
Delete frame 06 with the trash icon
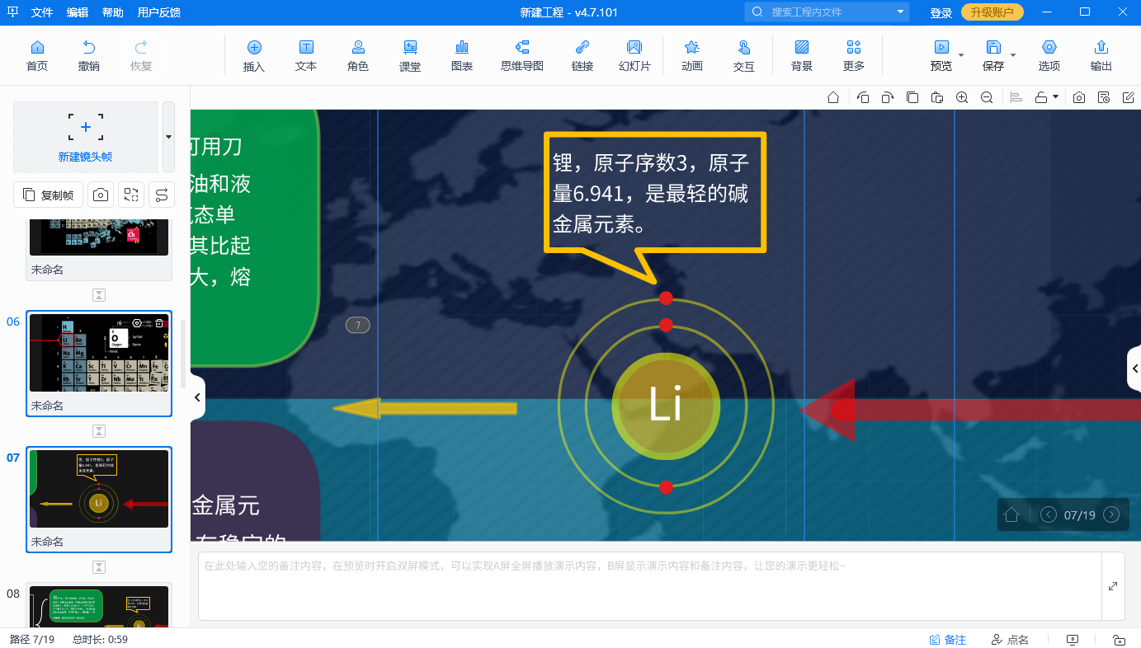(x=159, y=324)
